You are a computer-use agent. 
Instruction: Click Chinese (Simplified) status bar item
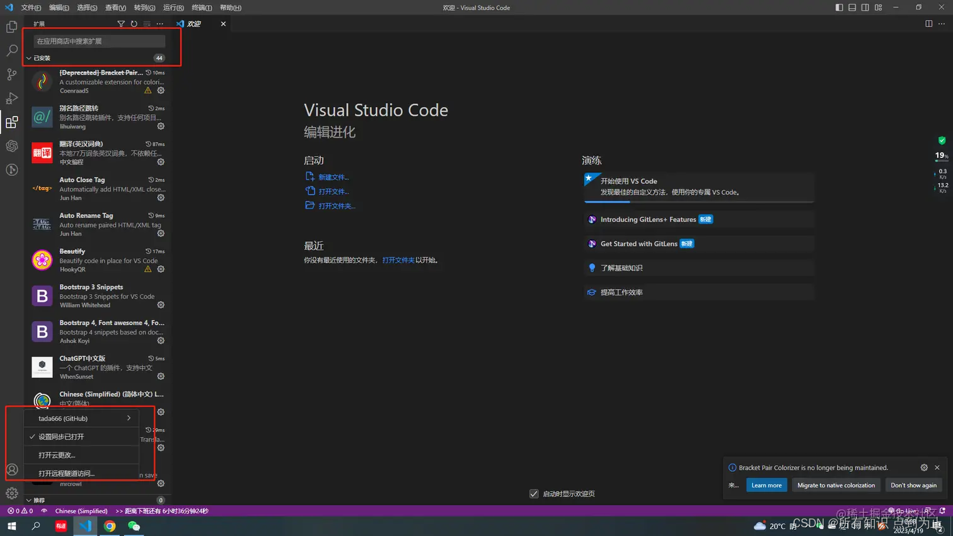click(81, 511)
